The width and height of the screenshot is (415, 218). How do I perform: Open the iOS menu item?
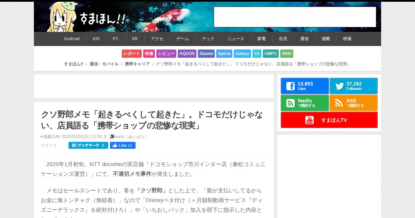pos(96,39)
